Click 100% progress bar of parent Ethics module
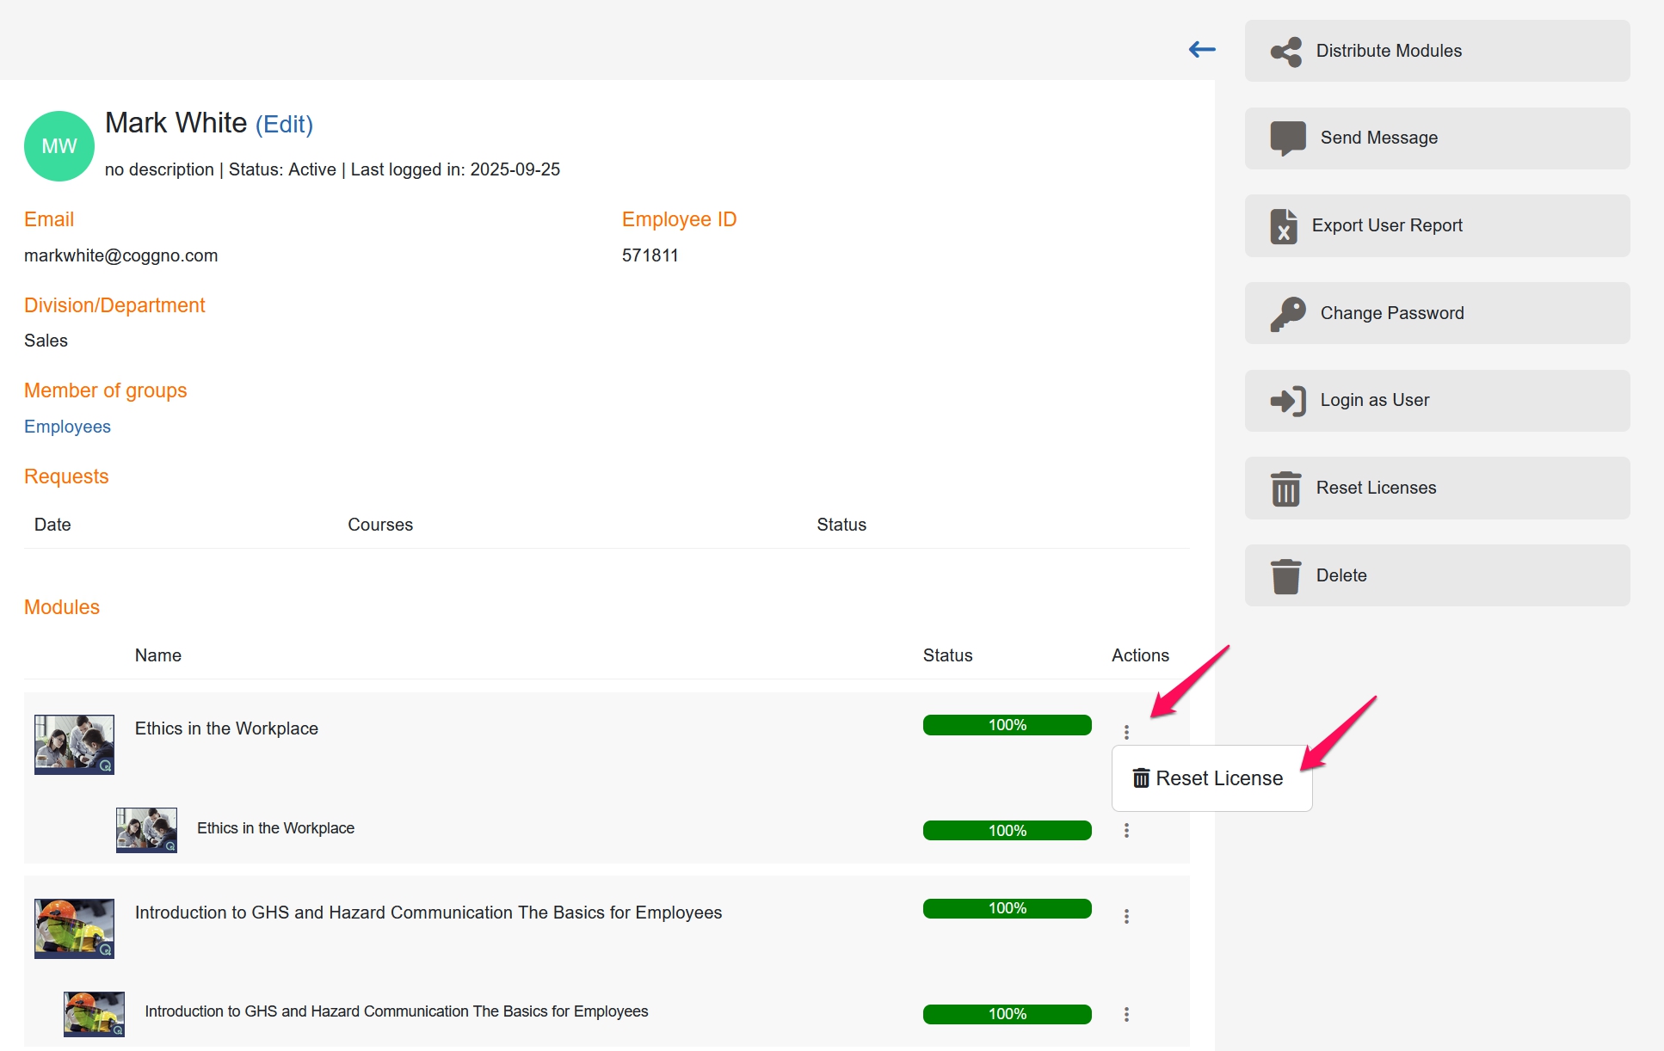The width and height of the screenshot is (1664, 1051). (x=1007, y=725)
